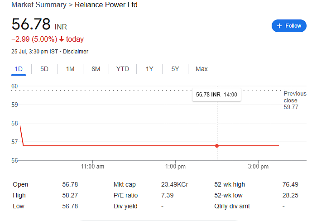The height and width of the screenshot is (221, 331).
Task: Open the Market Summary breadcrumb link
Action: (39, 5)
